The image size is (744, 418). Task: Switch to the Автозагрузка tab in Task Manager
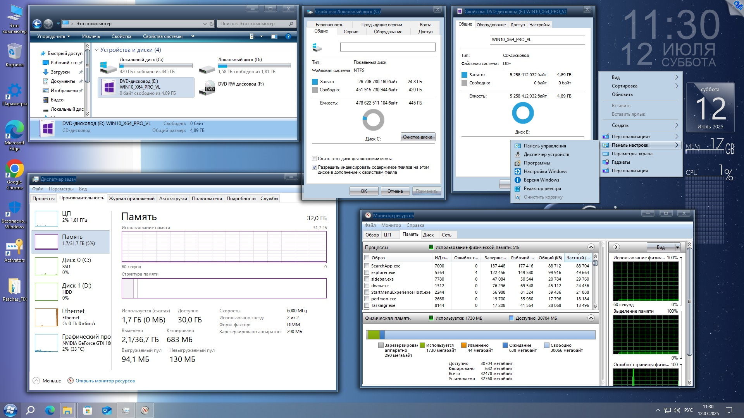click(173, 199)
